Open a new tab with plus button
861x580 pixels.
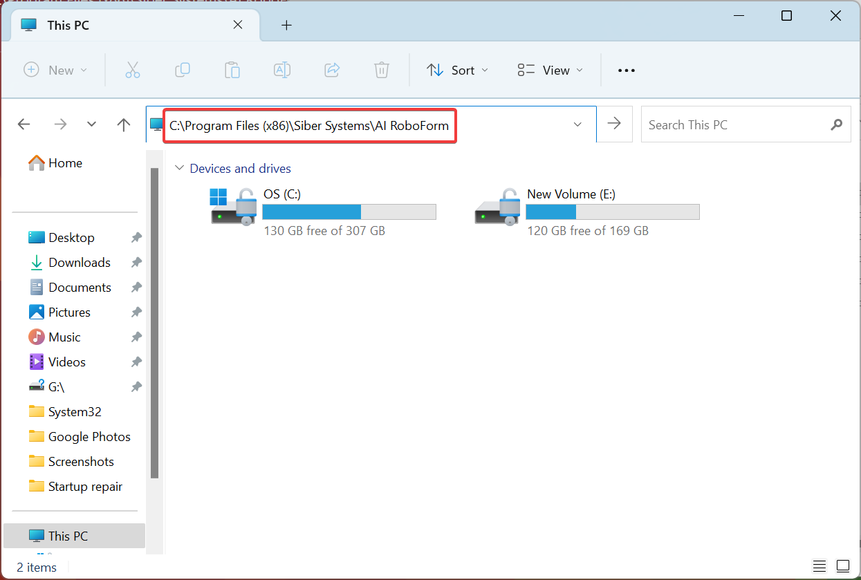(x=286, y=26)
